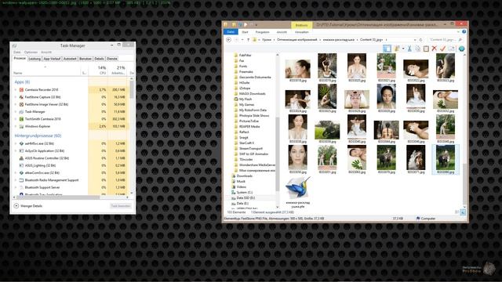Click the paste clipboard icon in Explorer toolbar

(x=426, y=49)
